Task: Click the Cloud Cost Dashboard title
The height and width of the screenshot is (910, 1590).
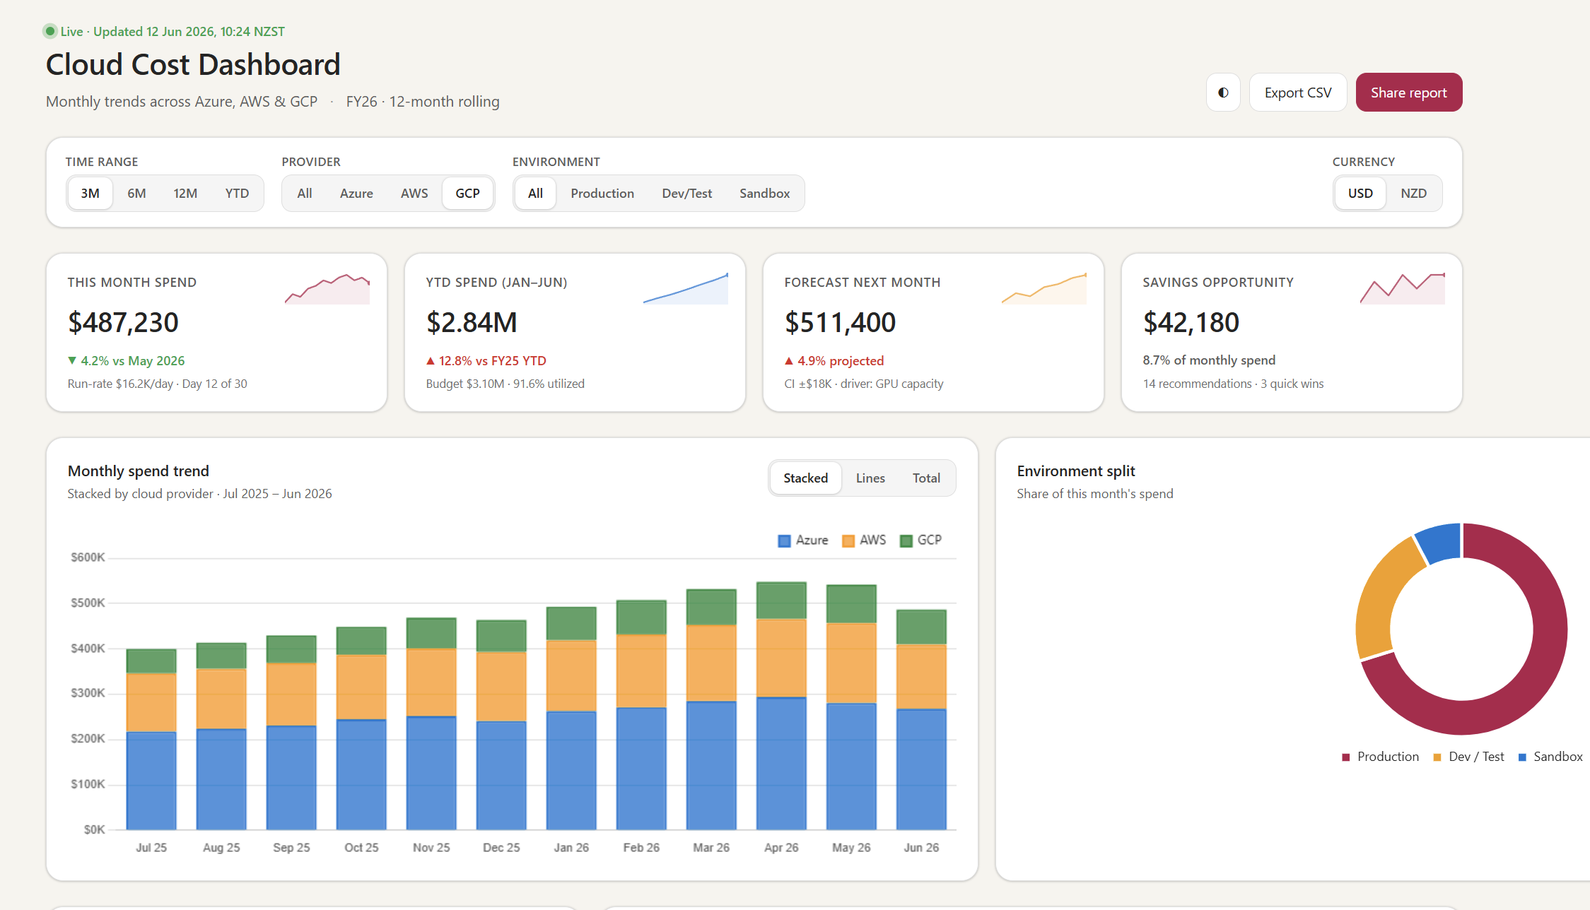Action: [x=193, y=64]
